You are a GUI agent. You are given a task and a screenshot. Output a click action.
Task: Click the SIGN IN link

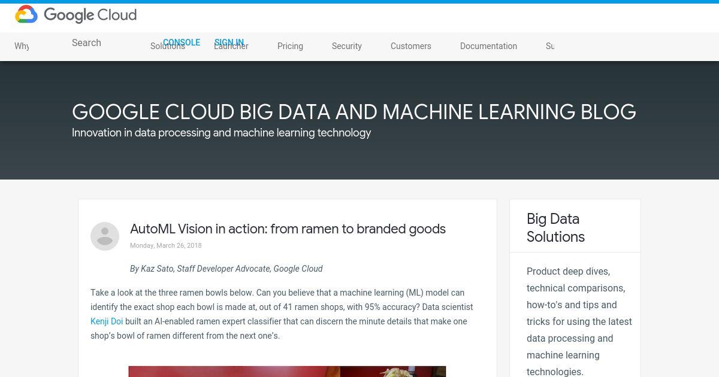click(229, 42)
